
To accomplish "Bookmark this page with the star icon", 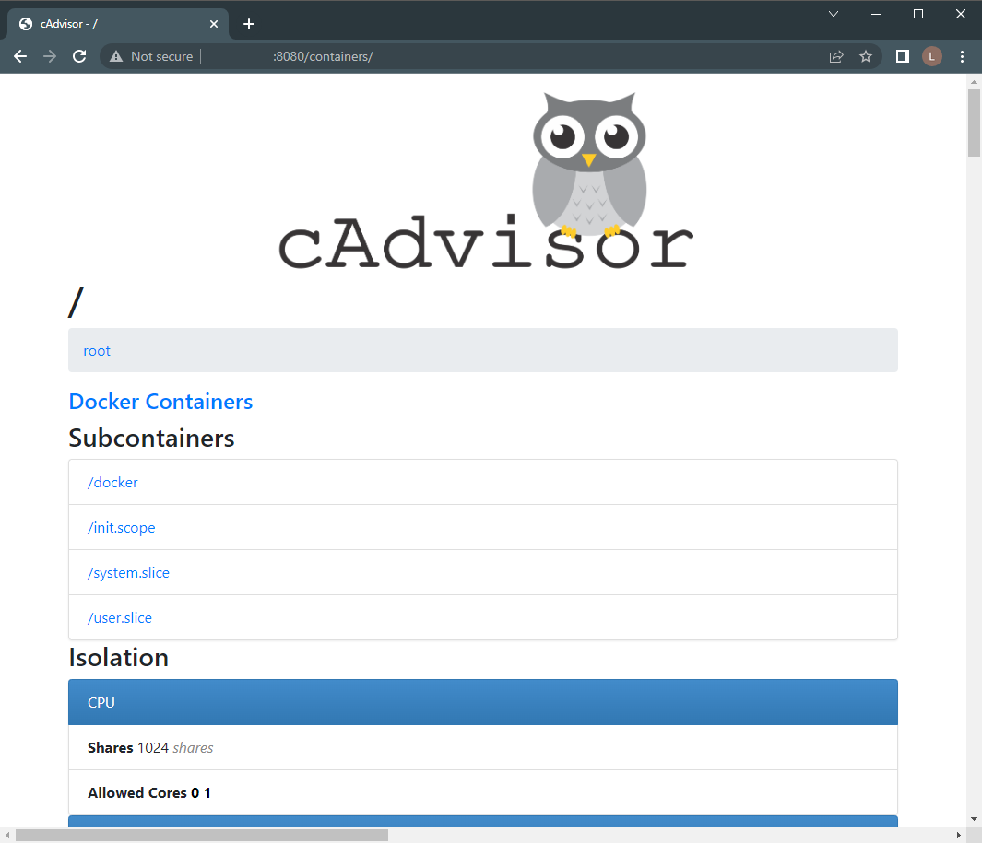I will pyautogui.click(x=866, y=56).
